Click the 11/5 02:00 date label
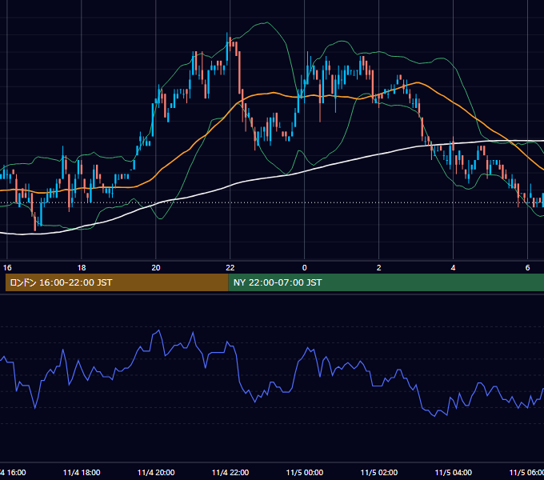Image resolution: width=544 pixels, height=480 pixels. (x=379, y=472)
